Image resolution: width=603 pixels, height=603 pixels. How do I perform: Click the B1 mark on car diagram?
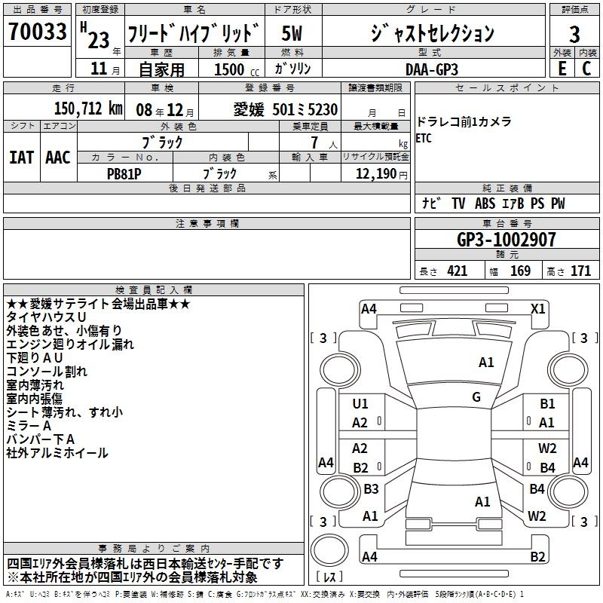(x=547, y=405)
